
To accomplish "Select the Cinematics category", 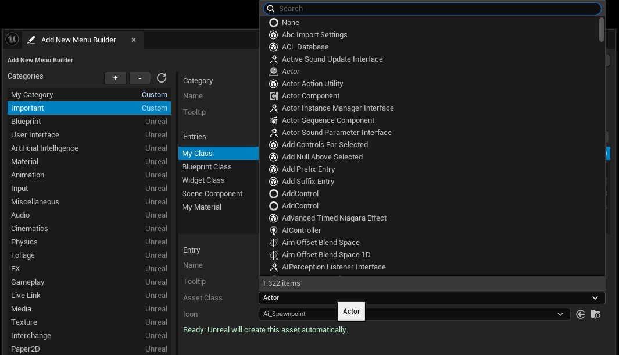I will pos(90,229).
